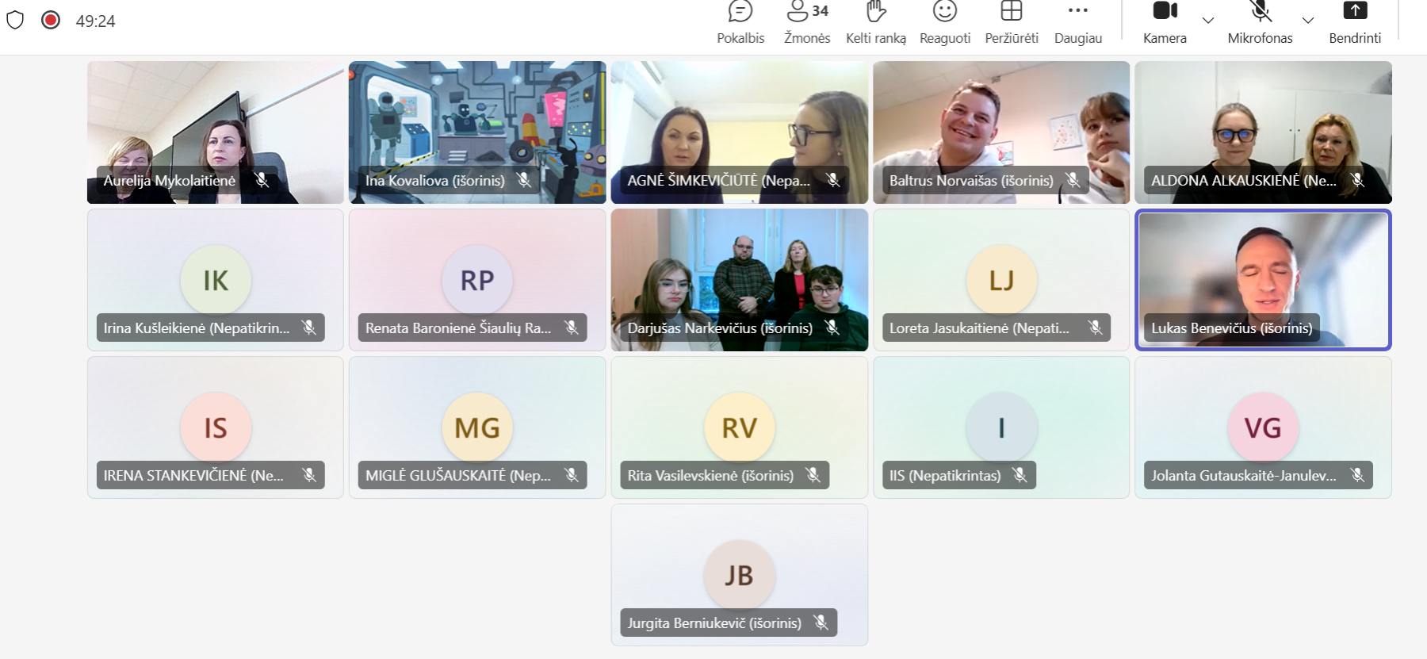
Task: Open the Reaguoti reactions menu
Action: tap(944, 22)
